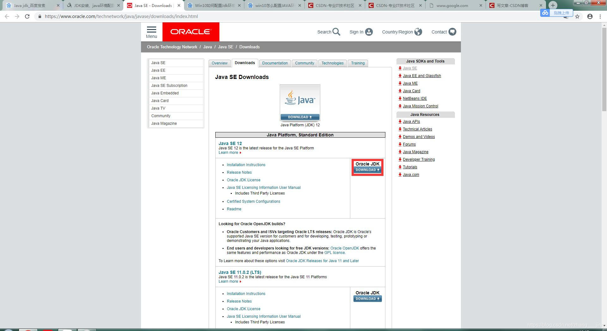The height and width of the screenshot is (331, 607).
Task: Click DOWNLOAD button under Java logo
Action: [x=300, y=117]
